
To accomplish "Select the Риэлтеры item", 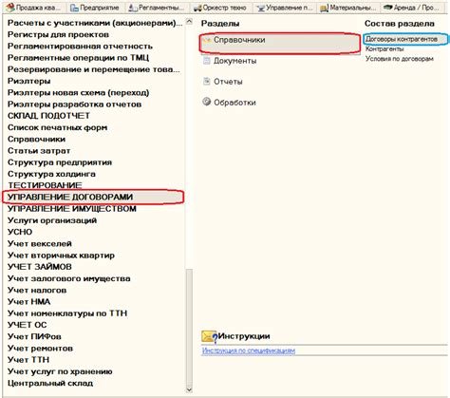I will pos(28,81).
